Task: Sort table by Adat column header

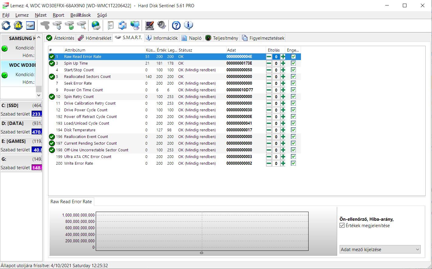Action: point(246,50)
